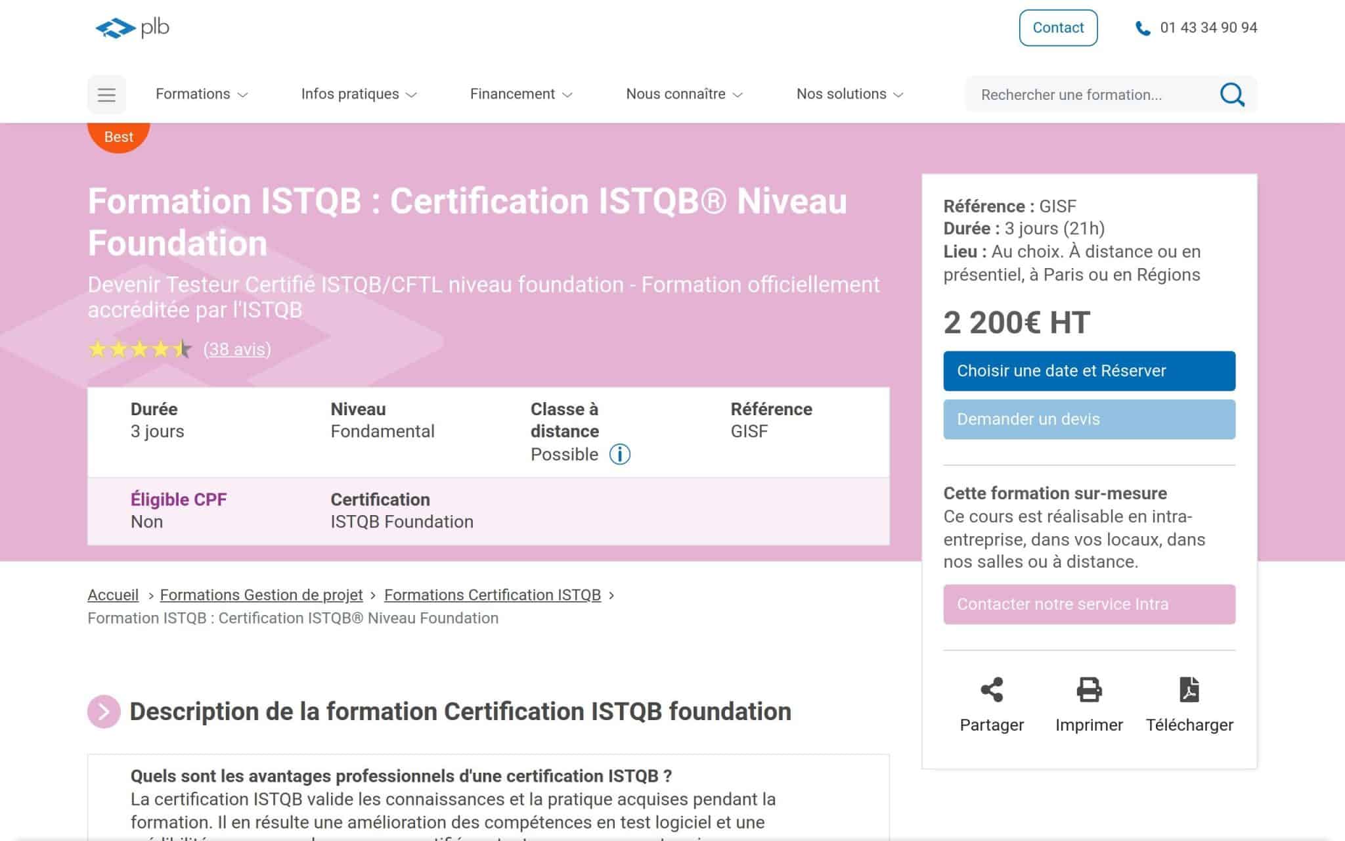1345x841 pixels.
Task: Click the Télécharger PDF icon
Action: point(1189,690)
